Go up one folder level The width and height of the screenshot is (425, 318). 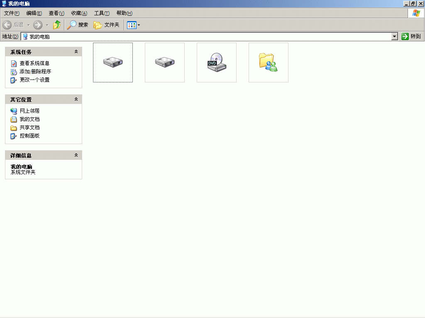point(56,25)
